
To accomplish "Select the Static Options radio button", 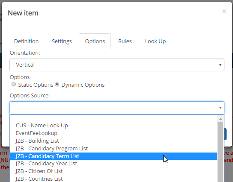I will click(x=14, y=84).
